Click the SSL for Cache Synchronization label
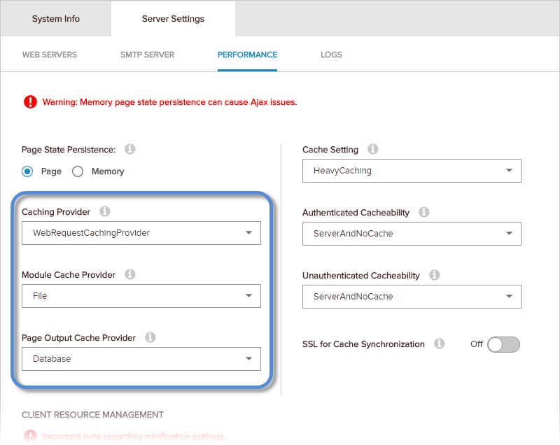The width and height of the screenshot is (560, 445). coord(363,344)
